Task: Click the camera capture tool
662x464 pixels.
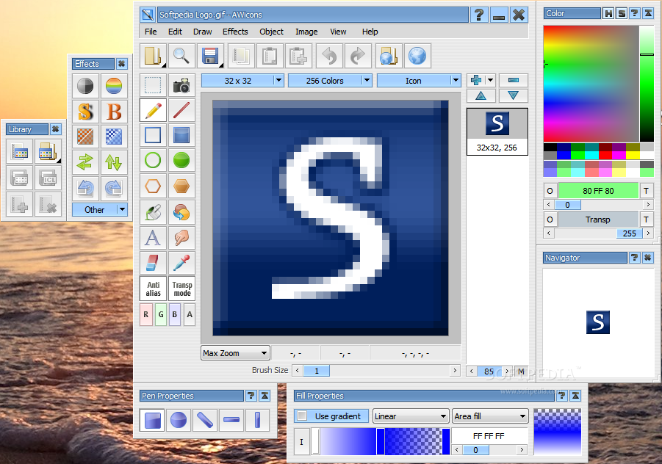Action: tap(181, 85)
